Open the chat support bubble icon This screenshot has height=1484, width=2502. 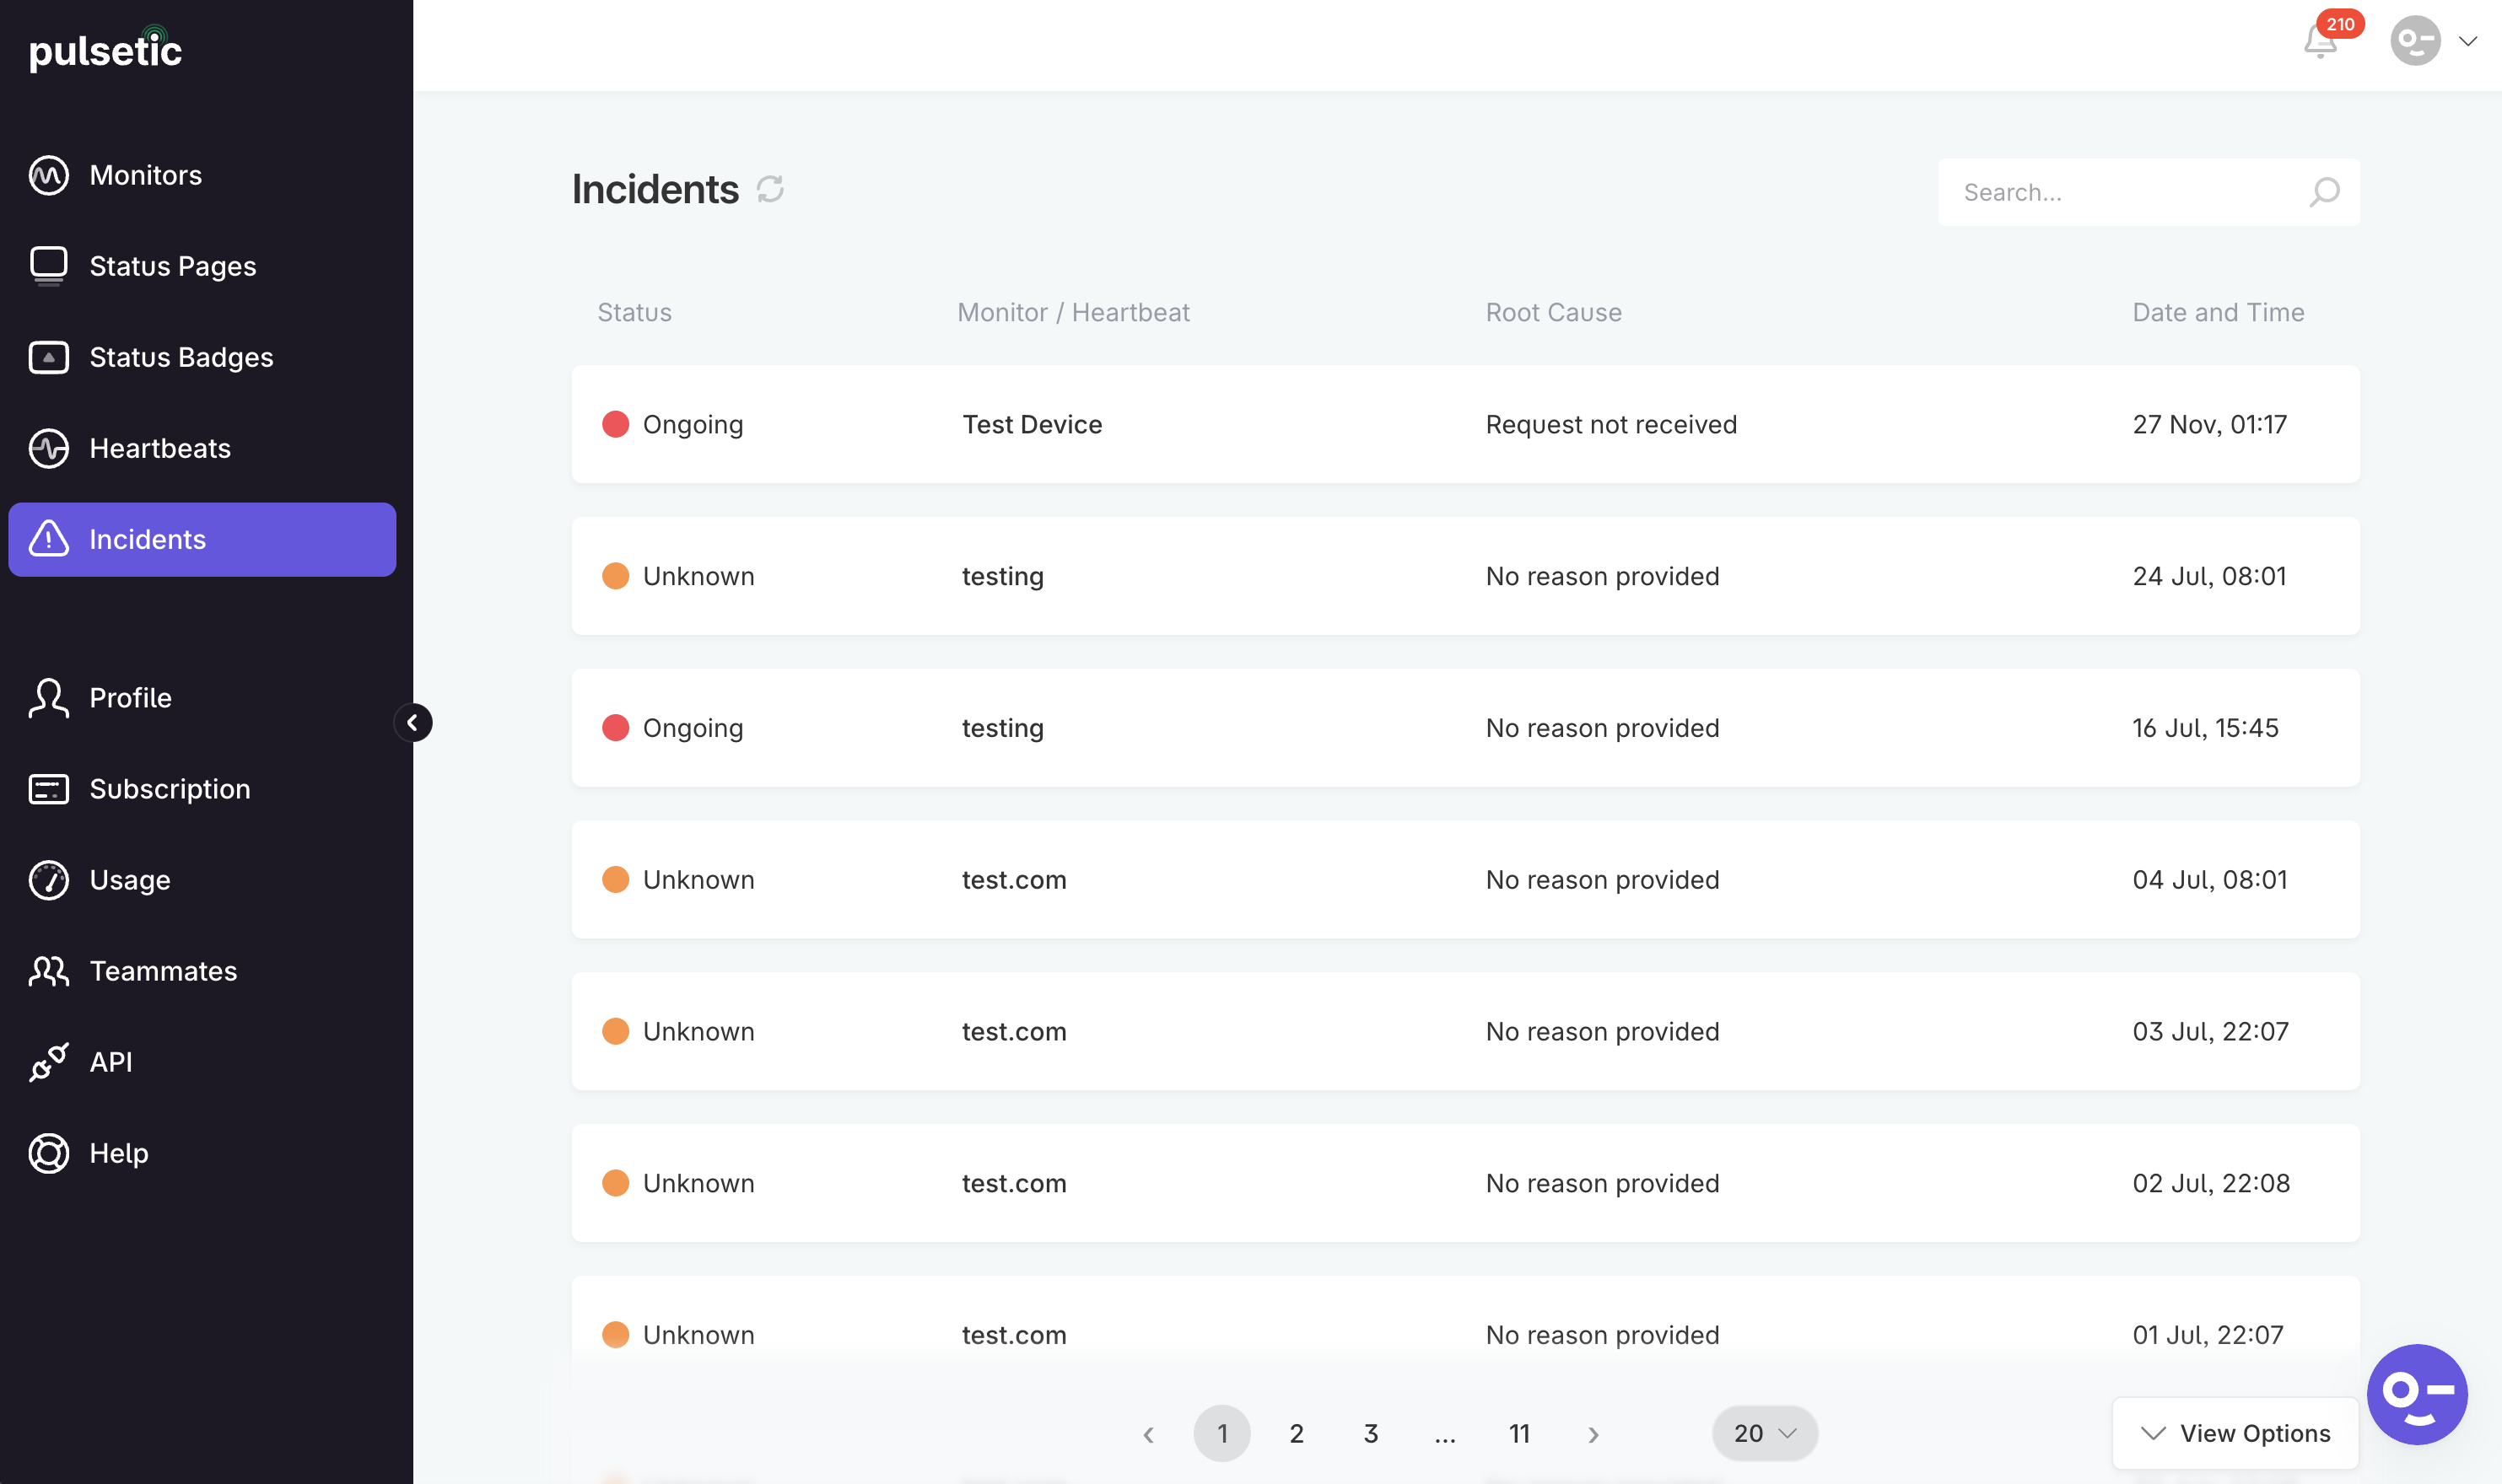2416,1393
